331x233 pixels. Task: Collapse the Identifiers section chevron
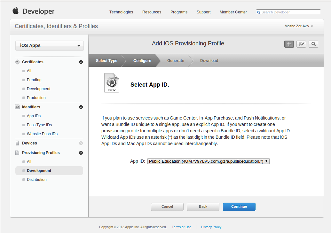click(81, 107)
